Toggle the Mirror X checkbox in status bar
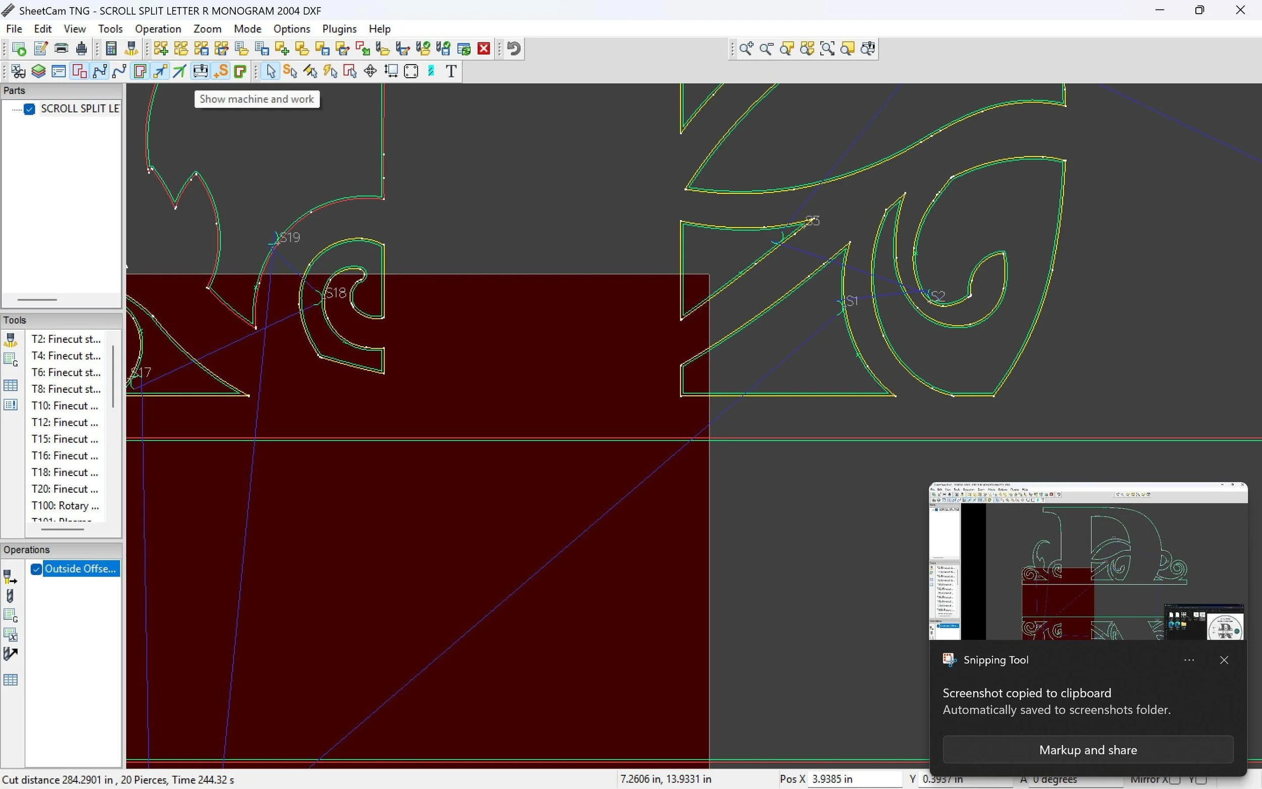Viewport: 1262px width, 789px height. (1175, 779)
